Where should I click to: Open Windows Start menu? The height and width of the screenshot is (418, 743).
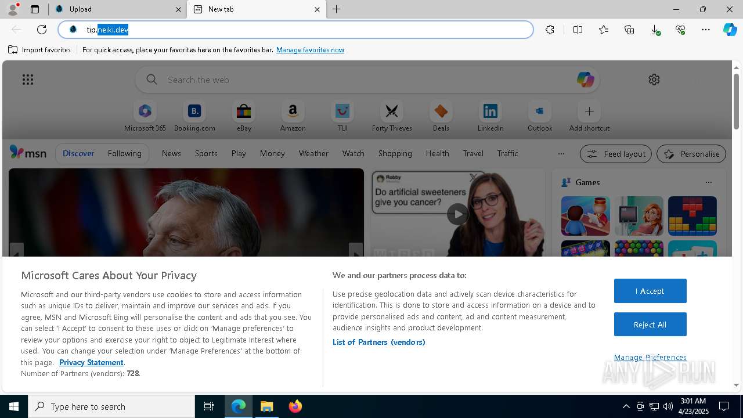(x=14, y=406)
